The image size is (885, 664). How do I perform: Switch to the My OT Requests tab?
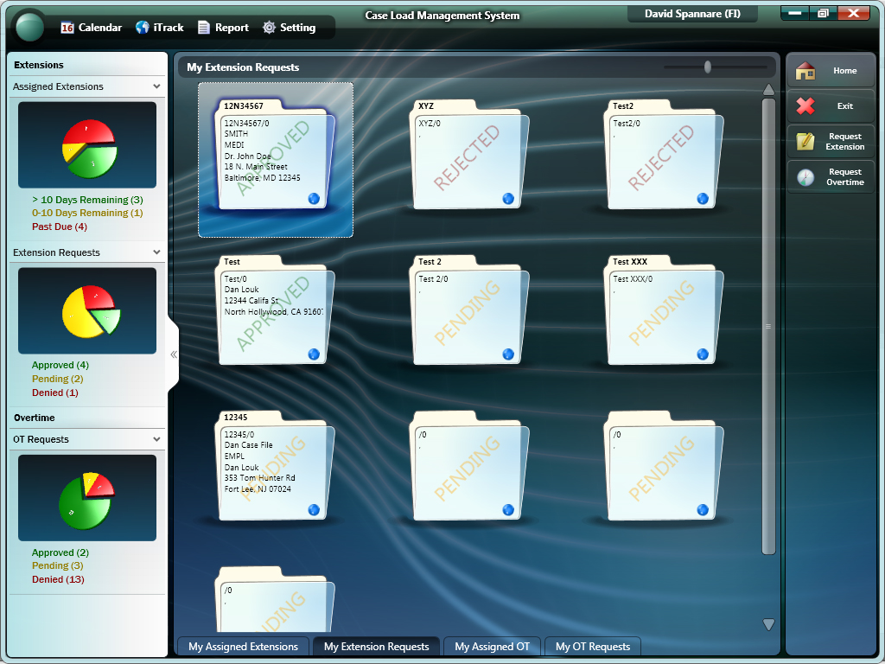coord(592,647)
